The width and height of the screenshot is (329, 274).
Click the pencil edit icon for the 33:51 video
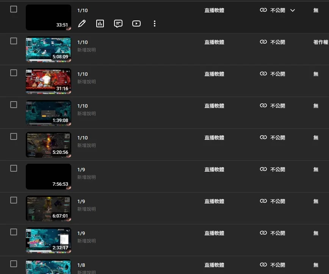pyautogui.click(x=81, y=23)
